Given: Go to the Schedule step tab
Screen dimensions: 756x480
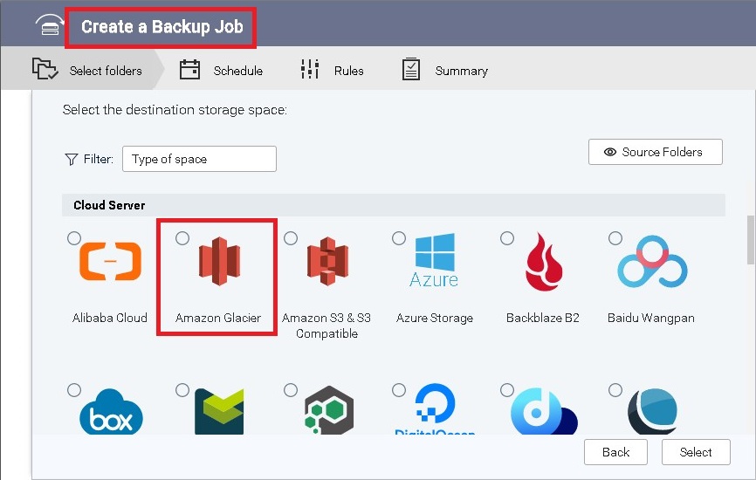Looking at the screenshot, I should [x=222, y=71].
